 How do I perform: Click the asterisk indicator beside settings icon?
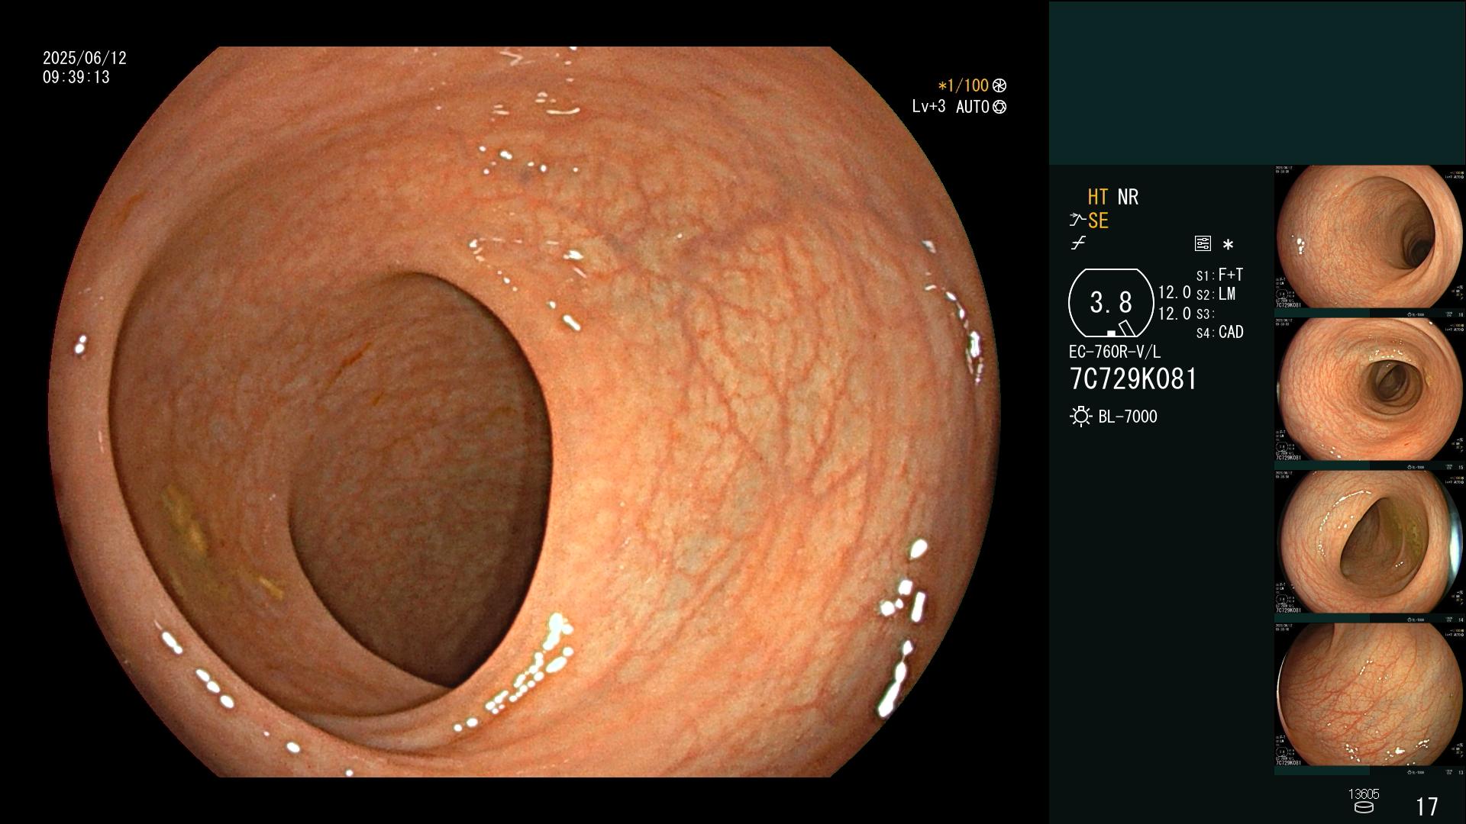coord(1228,245)
